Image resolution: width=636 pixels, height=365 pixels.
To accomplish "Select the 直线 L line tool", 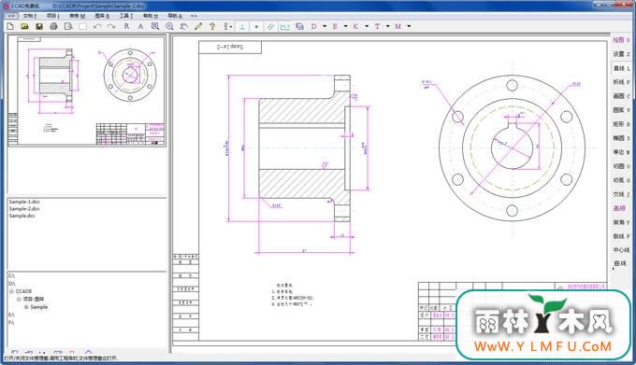I will click(621, 68).
